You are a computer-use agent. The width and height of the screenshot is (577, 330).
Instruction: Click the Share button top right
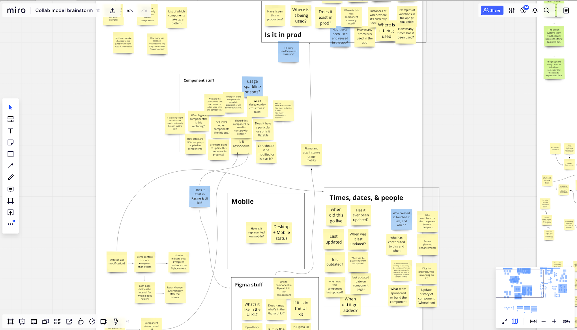(x=492, y=10)
